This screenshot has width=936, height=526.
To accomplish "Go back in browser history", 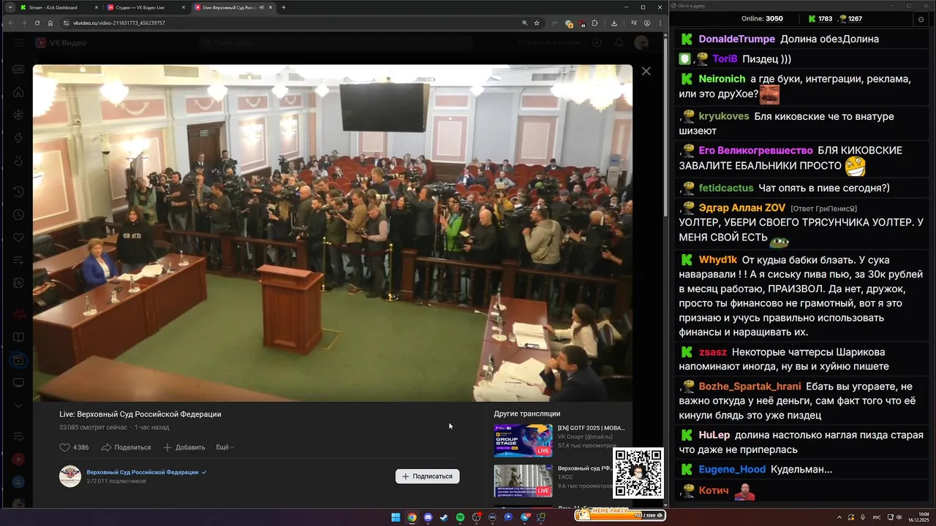I will [x=11, y=23].
